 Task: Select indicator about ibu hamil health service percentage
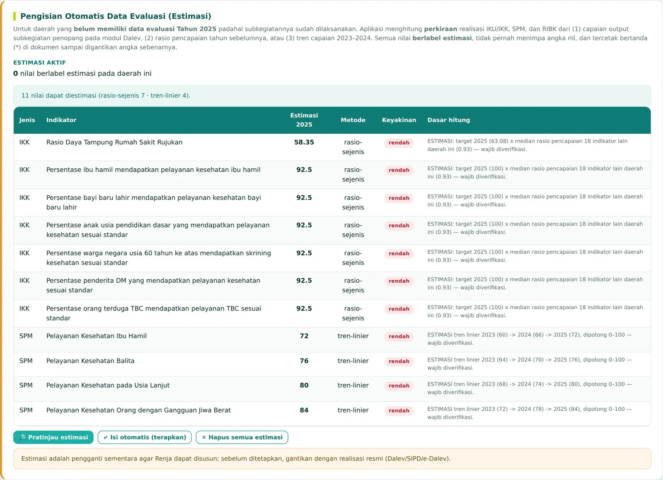click(x=153, y=170)
